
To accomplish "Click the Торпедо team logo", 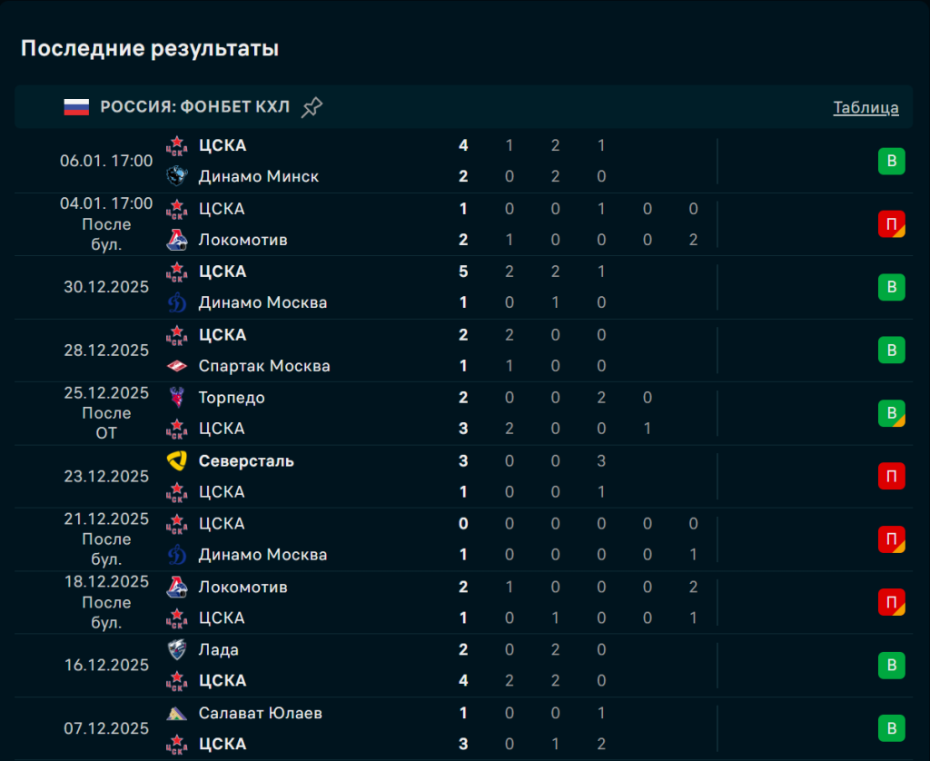I will pos(176,398).
